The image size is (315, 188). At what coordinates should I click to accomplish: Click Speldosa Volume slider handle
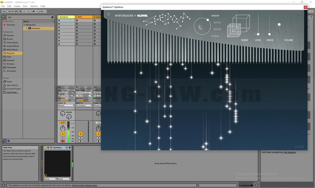click(279, 25)
